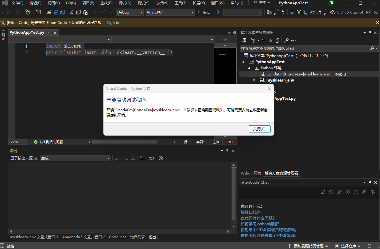Open editor settings gear icon
Screen dimensions: 380x249
tap(235, 33)
